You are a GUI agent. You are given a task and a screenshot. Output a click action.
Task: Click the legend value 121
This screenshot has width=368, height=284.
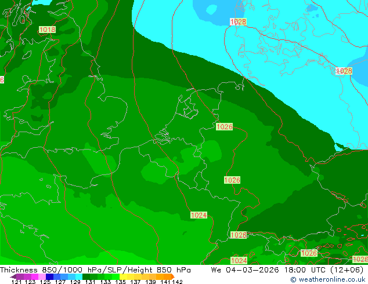[x=16, y=282]
